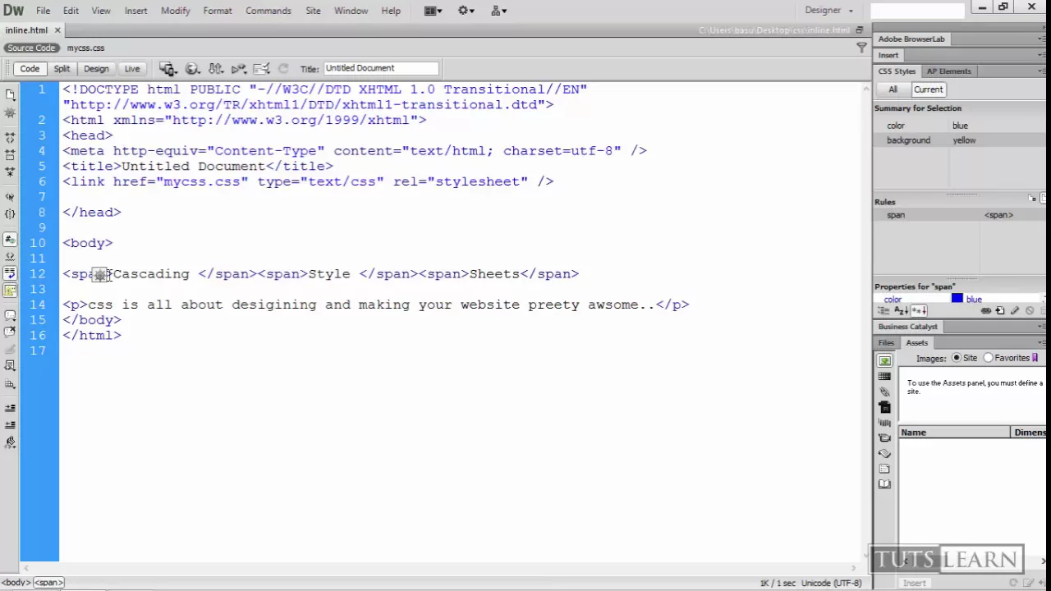Screen dimensions: 1051x591
Task: Click the search field in application bar
Action: (917, 11)
